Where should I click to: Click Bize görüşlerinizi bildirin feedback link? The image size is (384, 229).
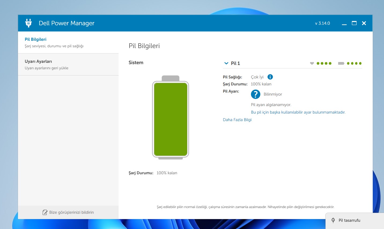pos(71,212)
